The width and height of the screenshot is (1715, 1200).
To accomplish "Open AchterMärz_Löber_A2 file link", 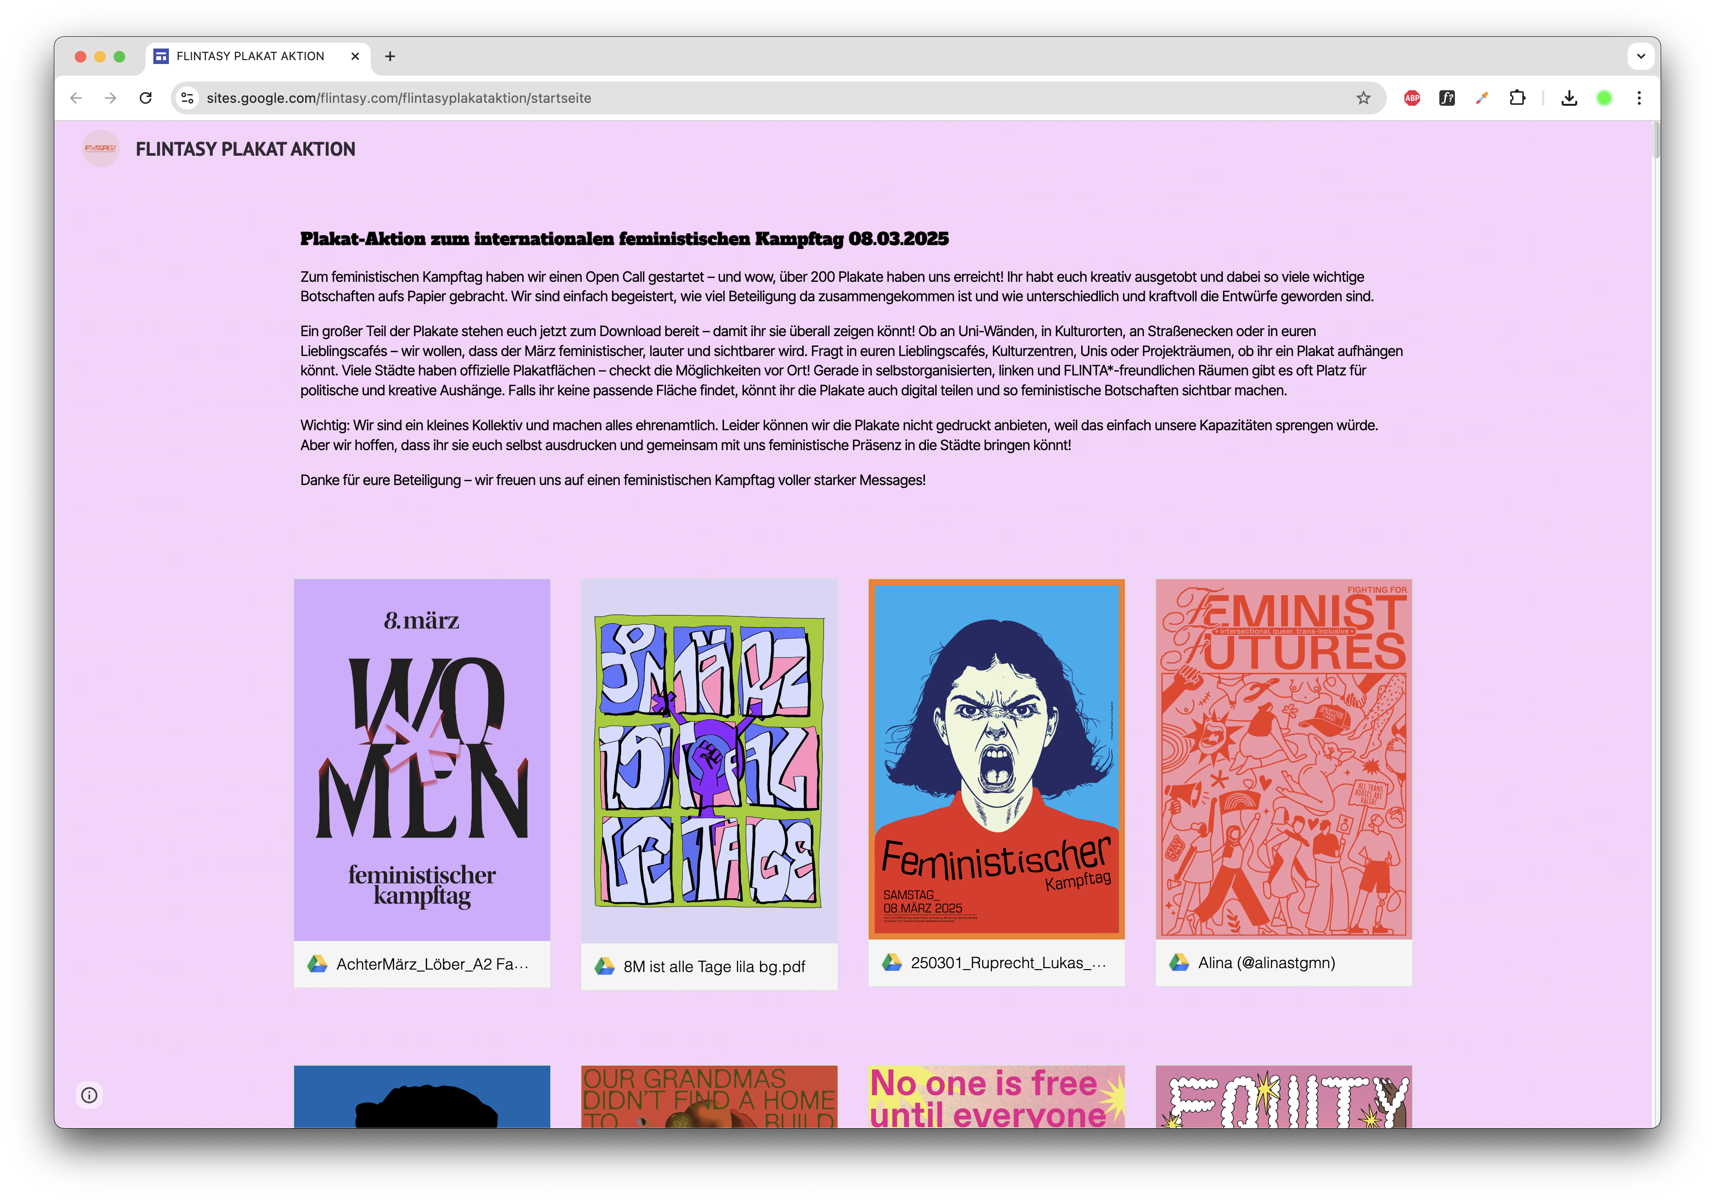I will [x=432, y=964].
